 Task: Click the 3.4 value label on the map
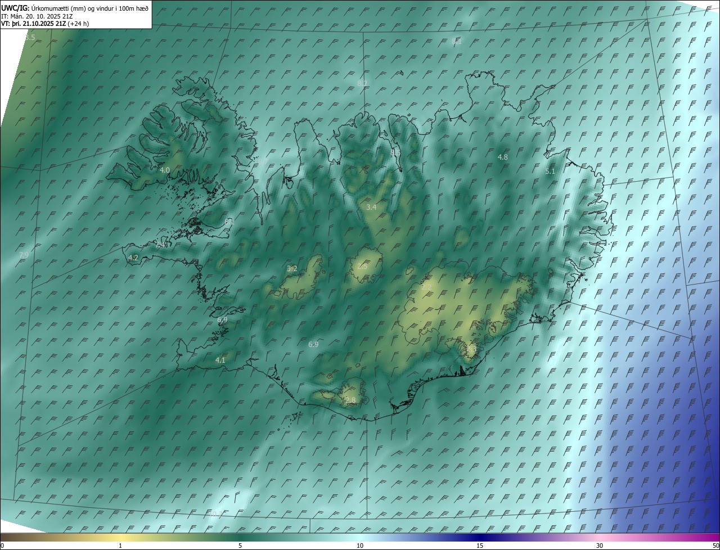pyautogui.click(x=371, y=208)
